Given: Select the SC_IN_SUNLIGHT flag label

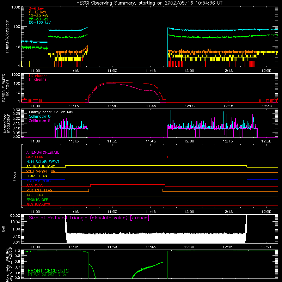Looking at the screenshot, I should 41,166.
